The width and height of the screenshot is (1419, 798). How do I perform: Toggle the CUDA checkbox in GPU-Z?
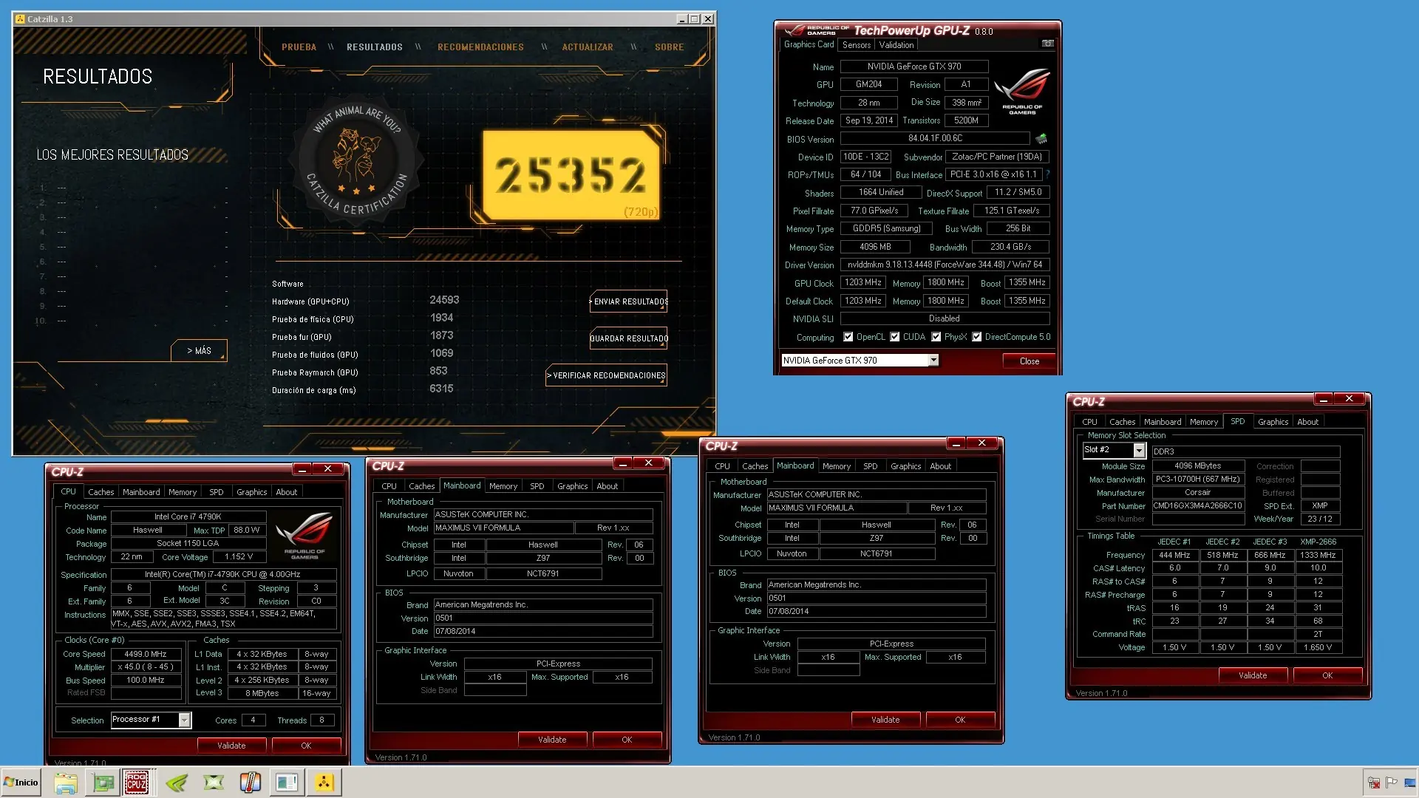tap(895, 337)
